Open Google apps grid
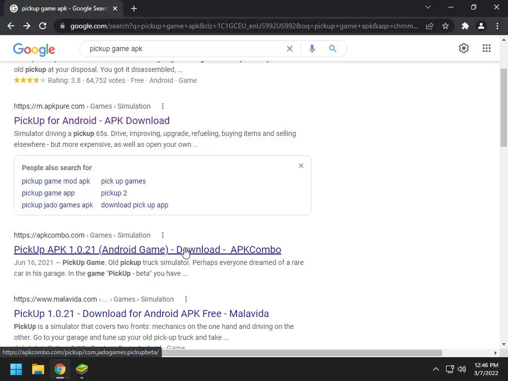The image size is (508, 381). coord(487,48)
